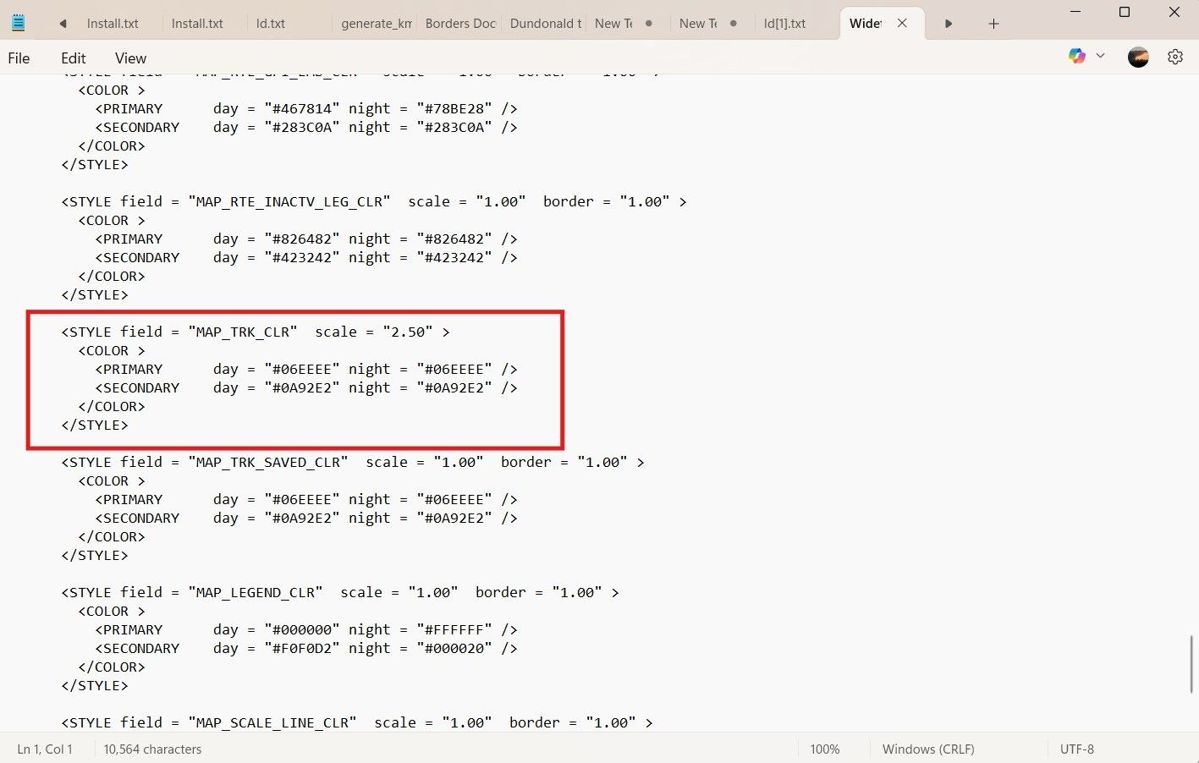Add a new tab with plus icon

[x=993, y=24]
